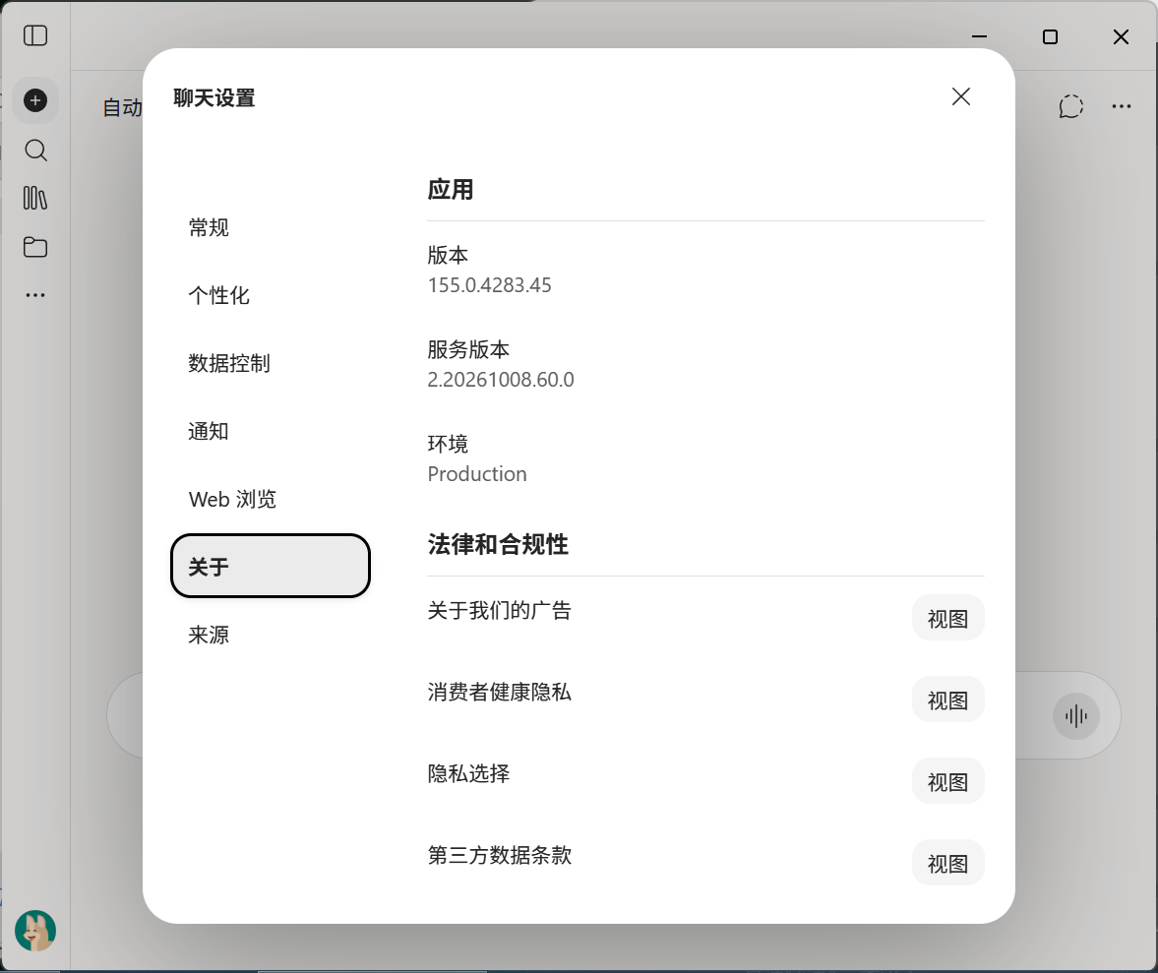This screenshot has height=973, width=1158.
Task: Open sidebar more options ellipsis
Action: pos(35,295)
